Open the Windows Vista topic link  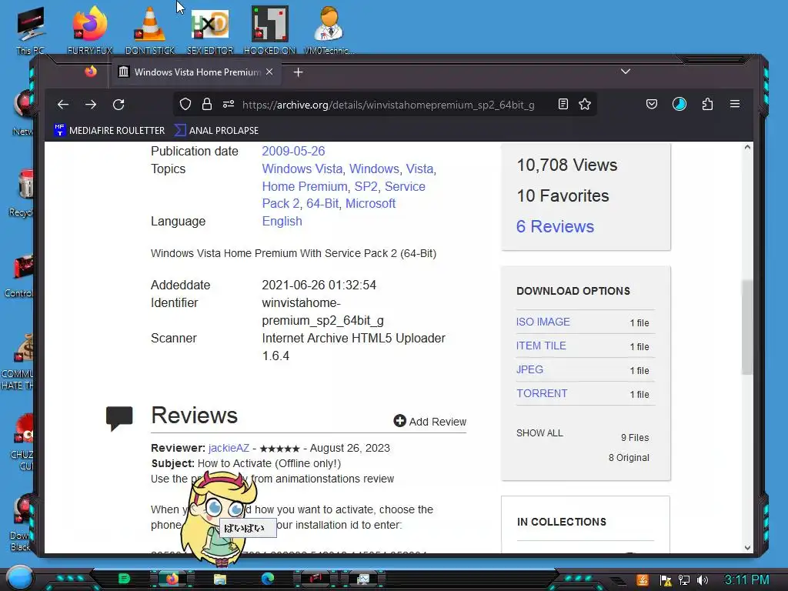tap(302, 169)
